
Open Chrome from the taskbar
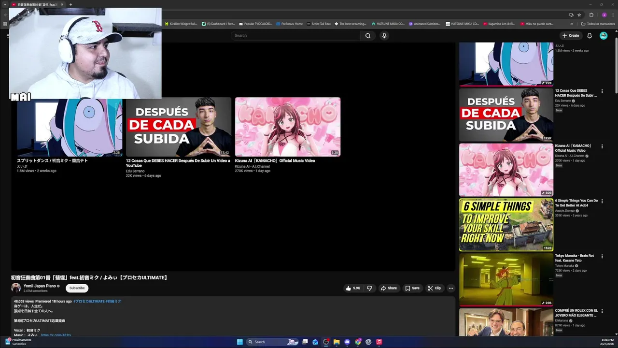358,342
